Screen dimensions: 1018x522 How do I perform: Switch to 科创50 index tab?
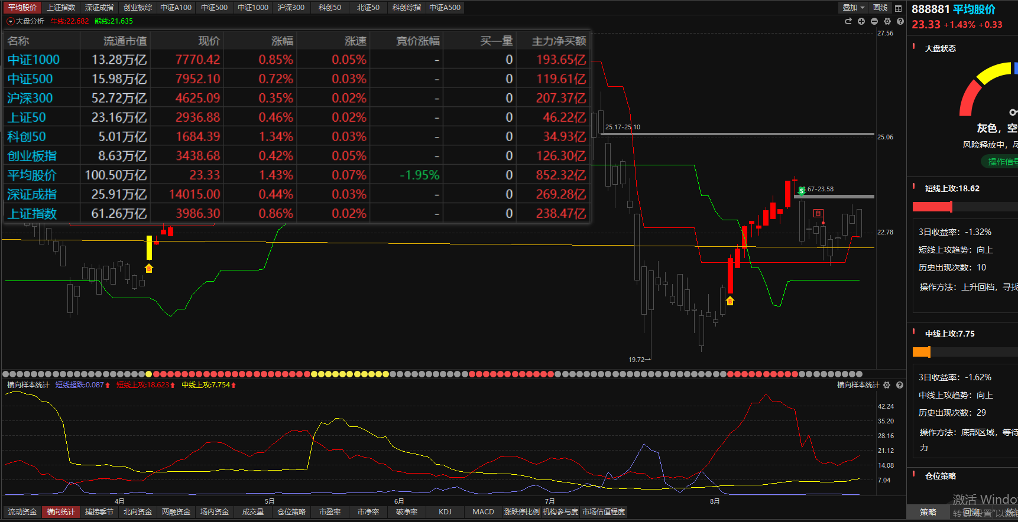pyautogui.click(x=330, y=8)
